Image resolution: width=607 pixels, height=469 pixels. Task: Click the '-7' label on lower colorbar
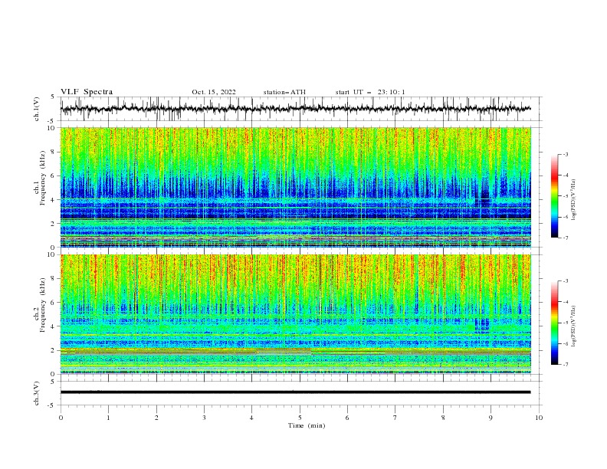tap(566, 365)
